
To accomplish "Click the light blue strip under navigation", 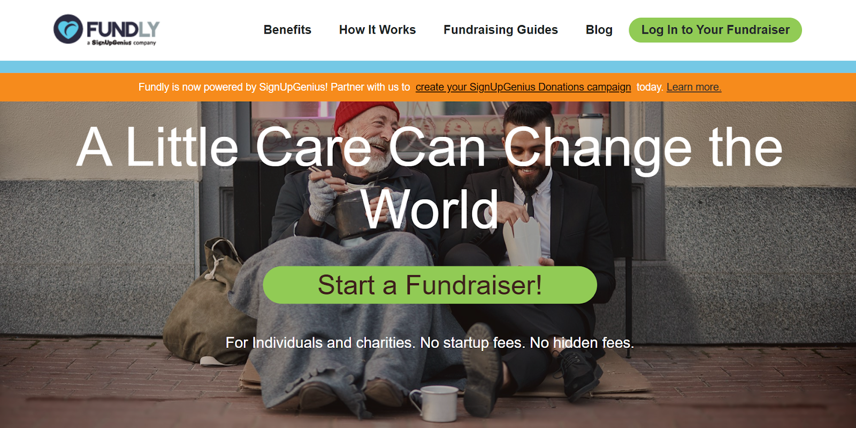I will tap(428, 67).
